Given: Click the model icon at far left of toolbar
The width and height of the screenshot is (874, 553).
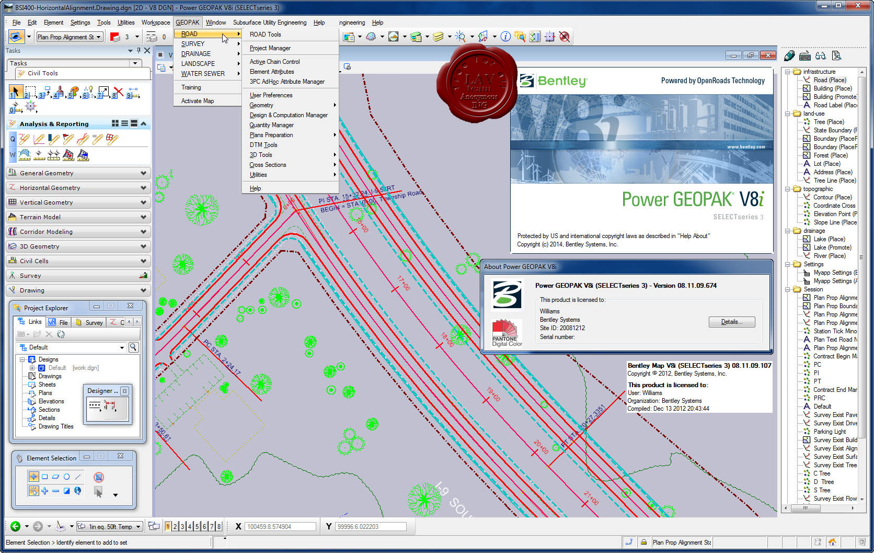Looking at the screenshot, I should tap(16, 37).
